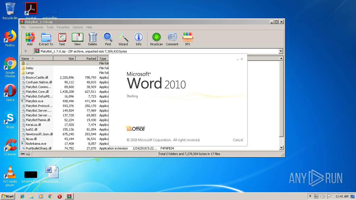Screen dimensions: 356x200
Task: Cancel the Word 2010 startup
Action: (x=238, y=140)
